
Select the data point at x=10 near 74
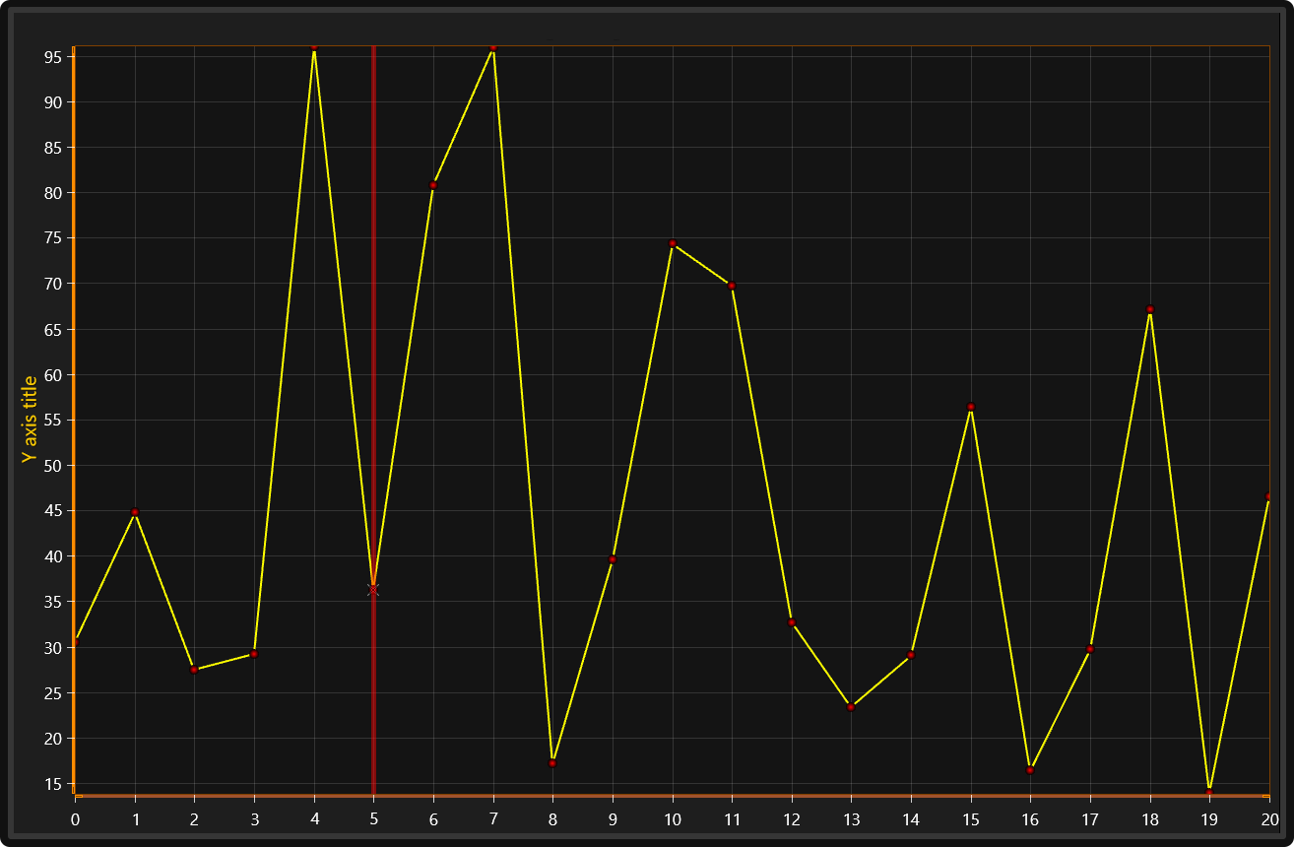click(673, 243)
